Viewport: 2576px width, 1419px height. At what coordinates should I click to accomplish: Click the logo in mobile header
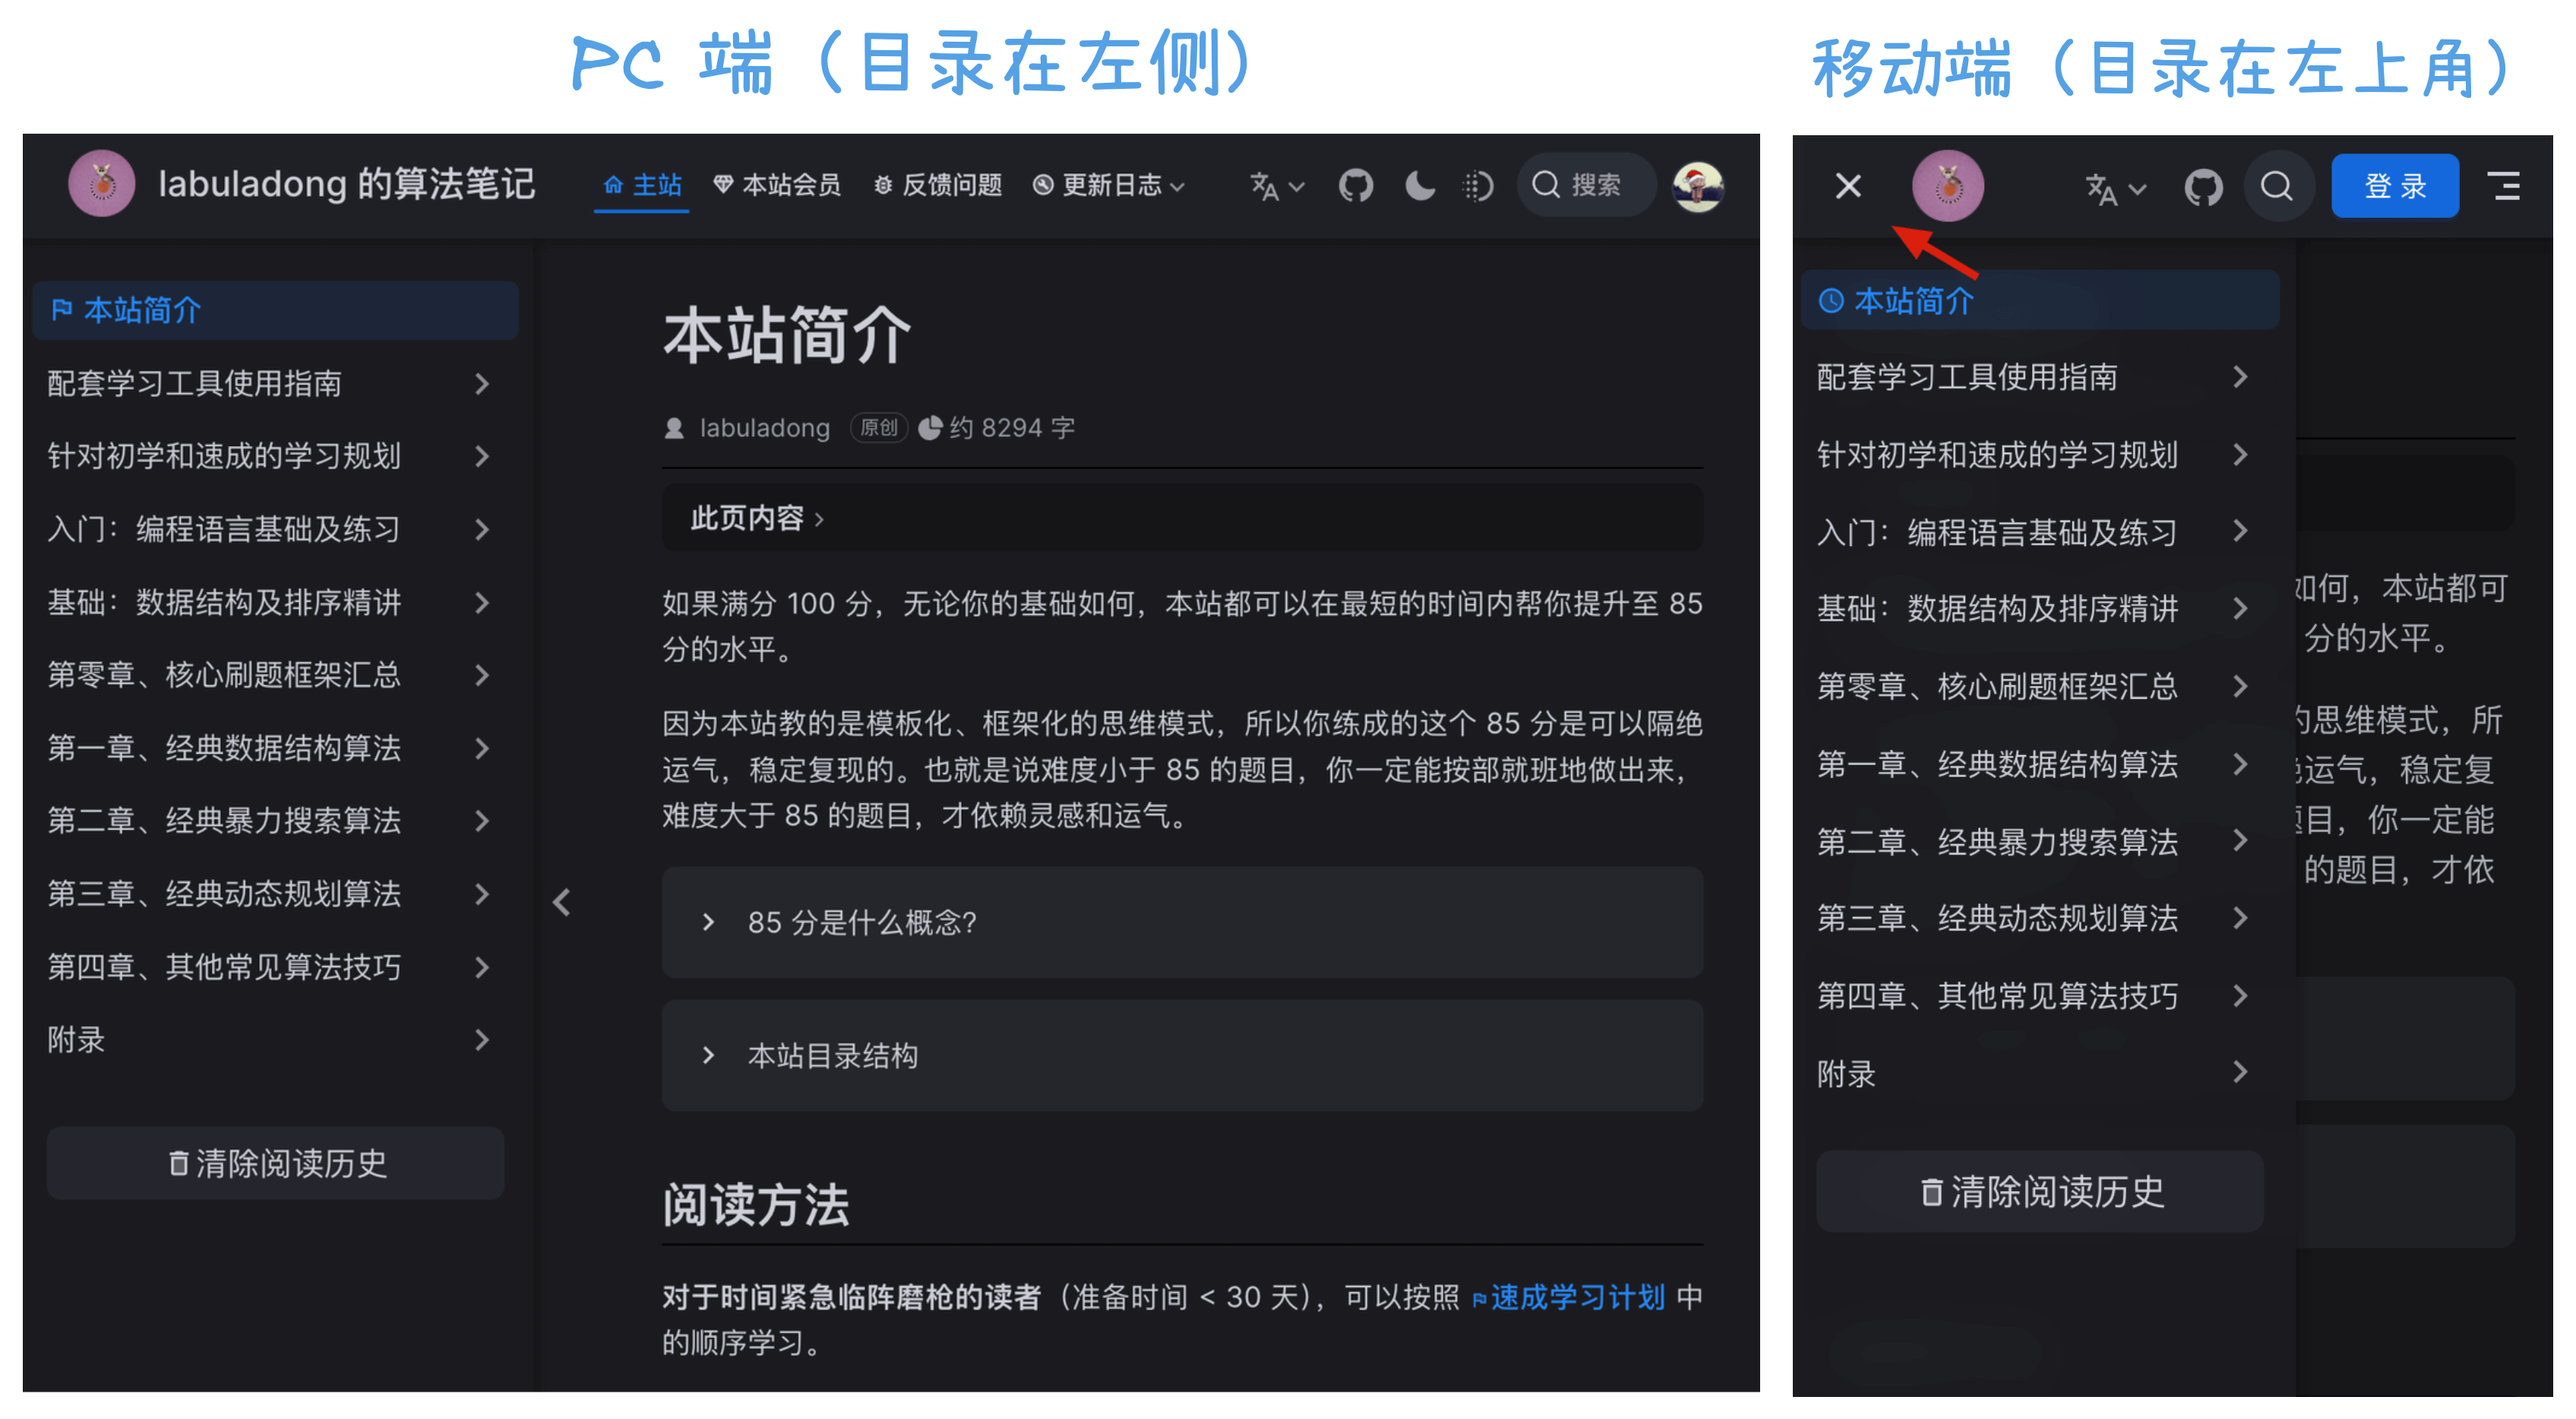(1948, 186)
